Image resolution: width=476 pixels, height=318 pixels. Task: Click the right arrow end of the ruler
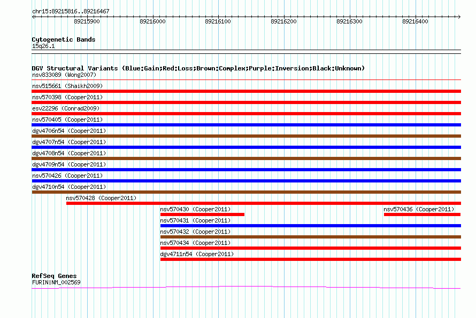point(459,17)
